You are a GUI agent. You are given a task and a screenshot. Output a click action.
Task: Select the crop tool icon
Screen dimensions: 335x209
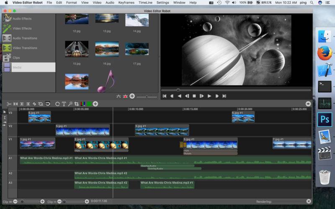click(76, 104)
